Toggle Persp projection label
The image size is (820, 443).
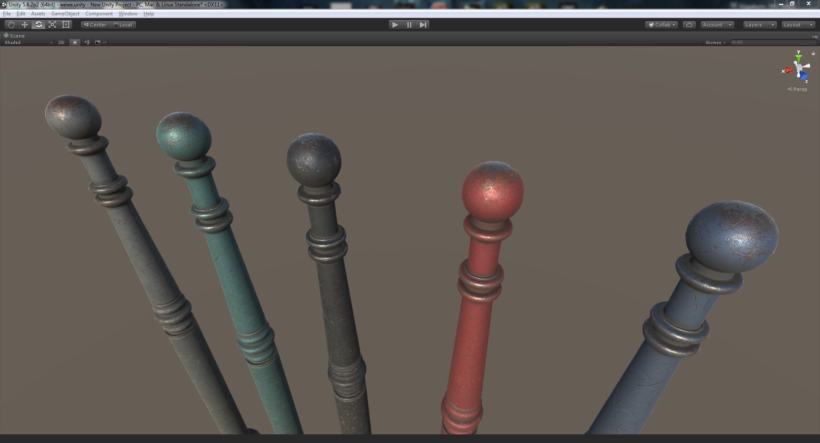click(x=797, y=89)
